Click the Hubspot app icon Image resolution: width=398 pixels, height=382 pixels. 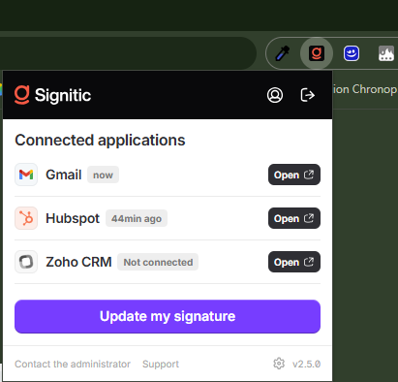(x=26, y=218)
